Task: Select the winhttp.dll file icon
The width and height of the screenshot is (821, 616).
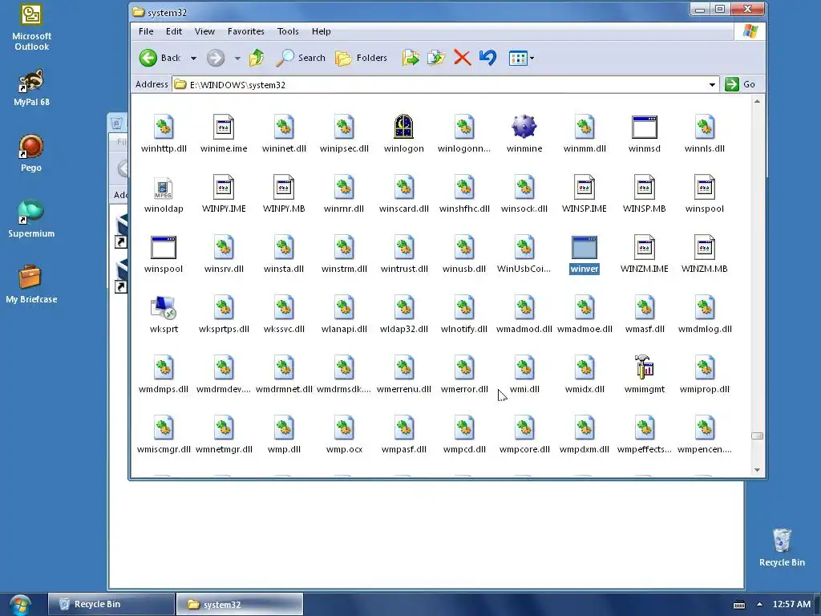Action: point(164,128)
